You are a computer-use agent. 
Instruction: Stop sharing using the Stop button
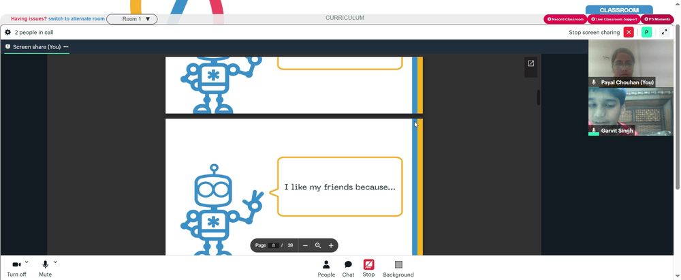click(x=368, y=268)
